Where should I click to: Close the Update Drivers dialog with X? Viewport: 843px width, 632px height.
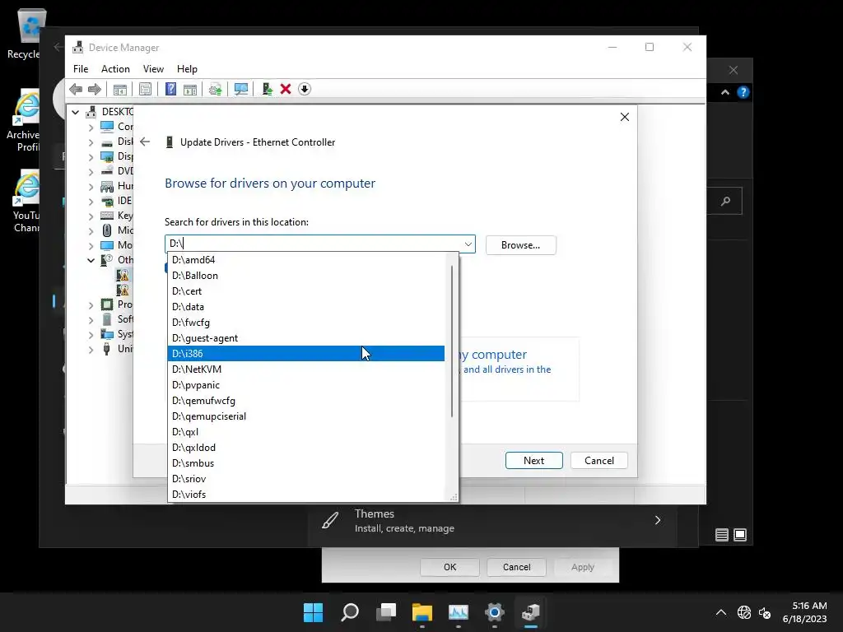pos(624,117)
